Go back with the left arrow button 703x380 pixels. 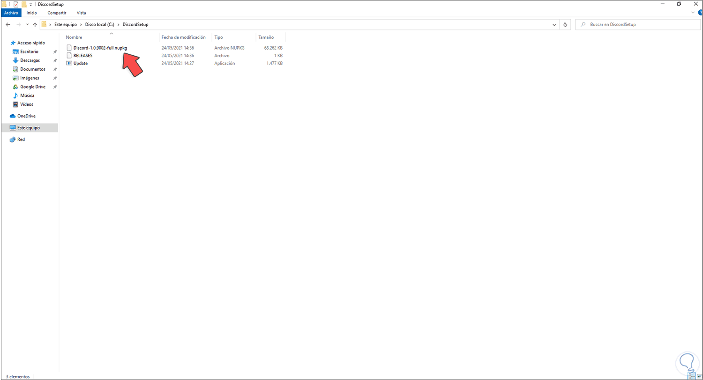(7, 24)
